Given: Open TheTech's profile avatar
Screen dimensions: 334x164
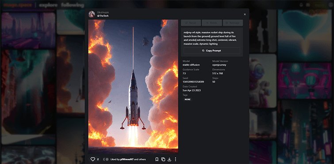Looking at the screenshot, I should [x=92, y=14].
